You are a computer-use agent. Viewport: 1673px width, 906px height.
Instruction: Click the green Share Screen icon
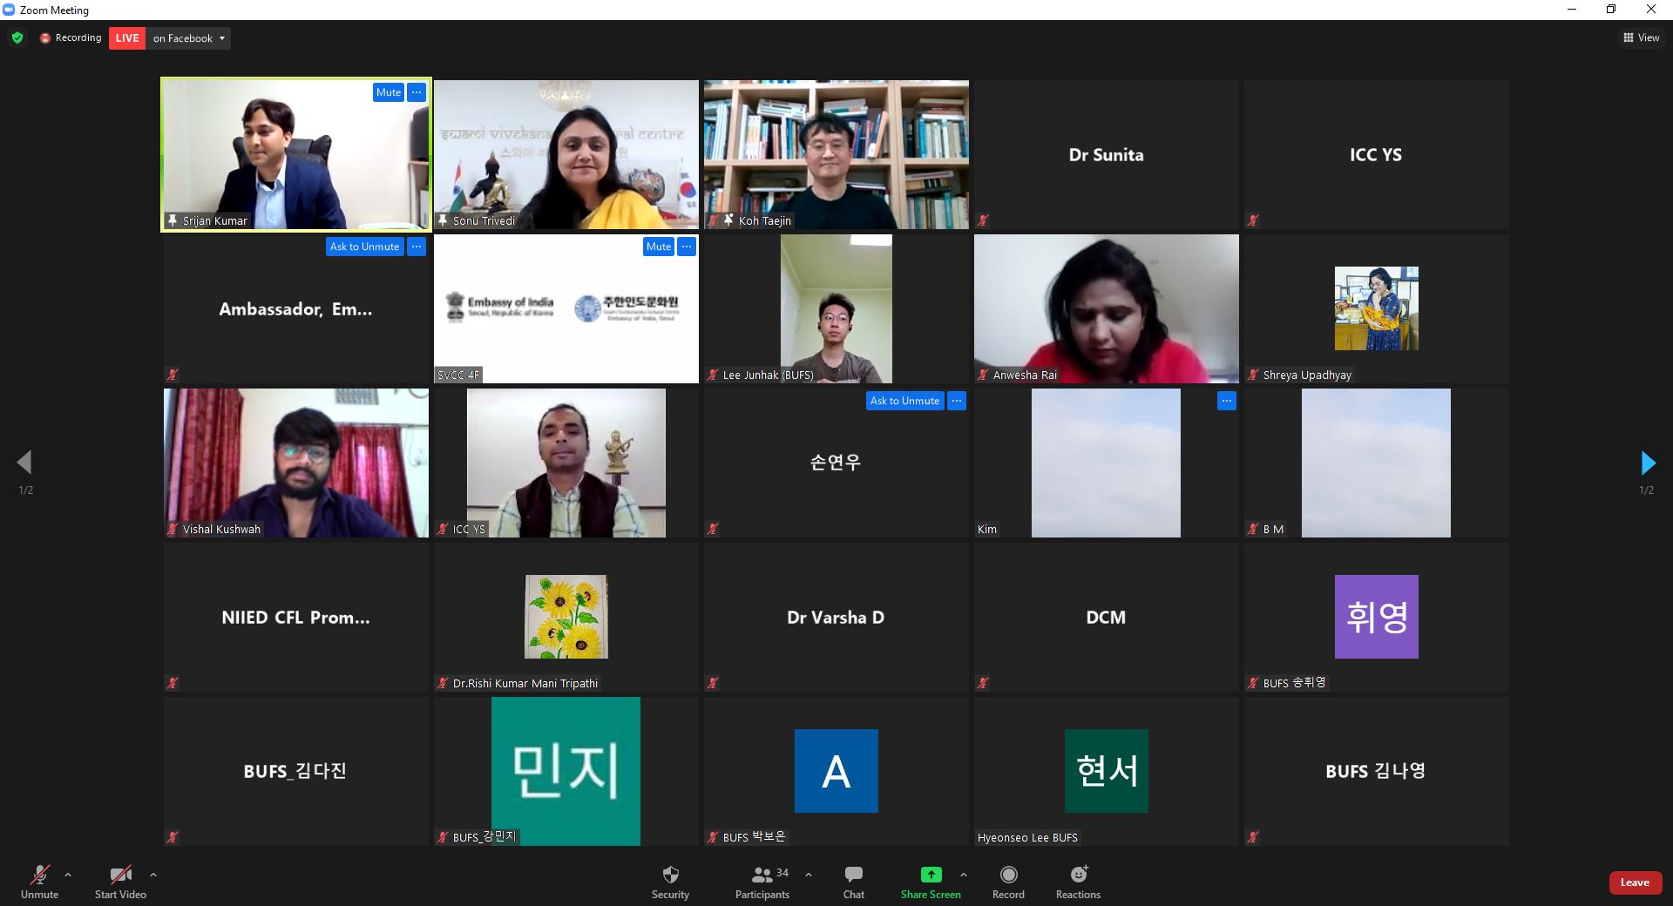[931, 875]
